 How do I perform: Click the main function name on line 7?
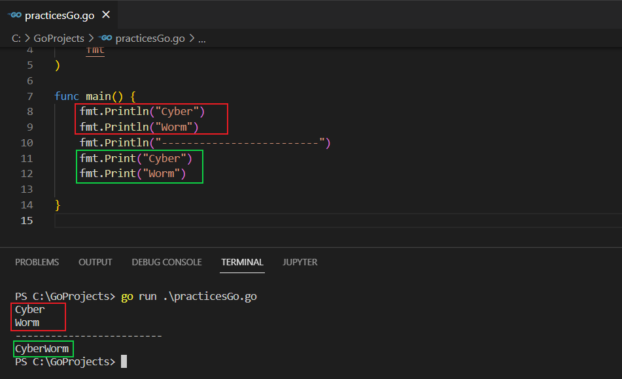[x=99, y=96]
